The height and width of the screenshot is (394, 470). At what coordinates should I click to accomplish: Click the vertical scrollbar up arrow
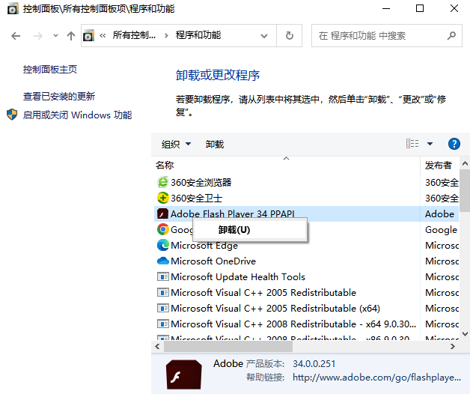click(x=465, y=163)
